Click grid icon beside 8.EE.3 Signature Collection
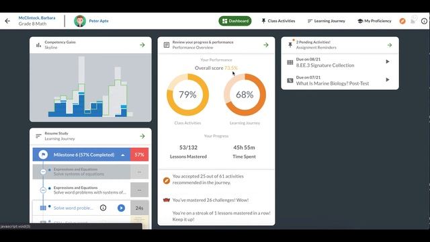Image resolution: width=430 pixels, height=242 pixels. 290,63
